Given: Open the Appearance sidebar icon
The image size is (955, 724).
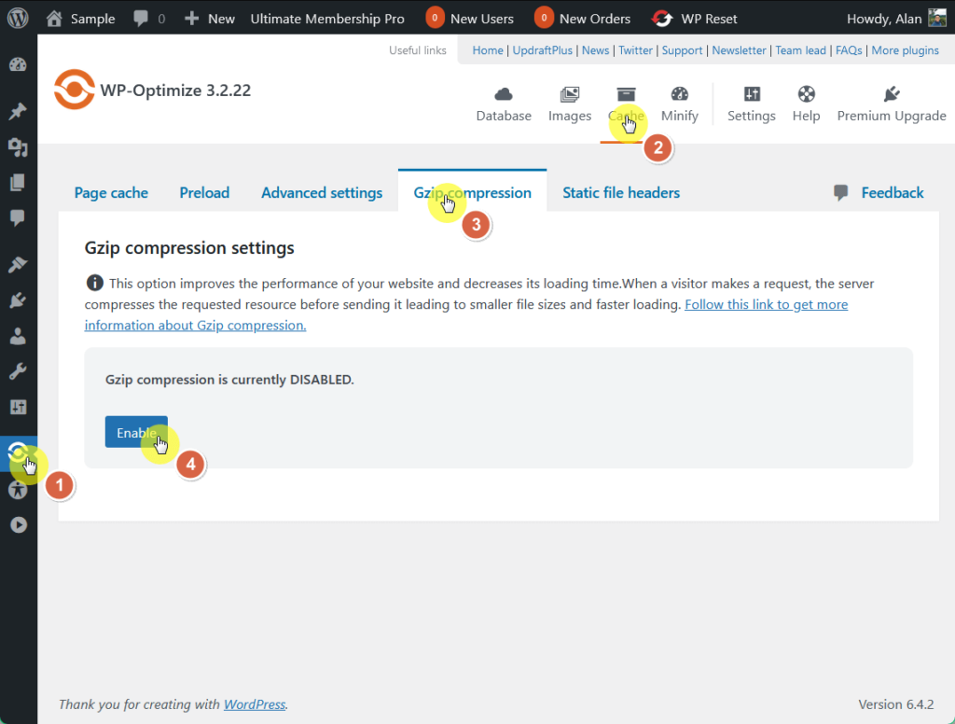Looking at the screenshot, I should (19, 264).
